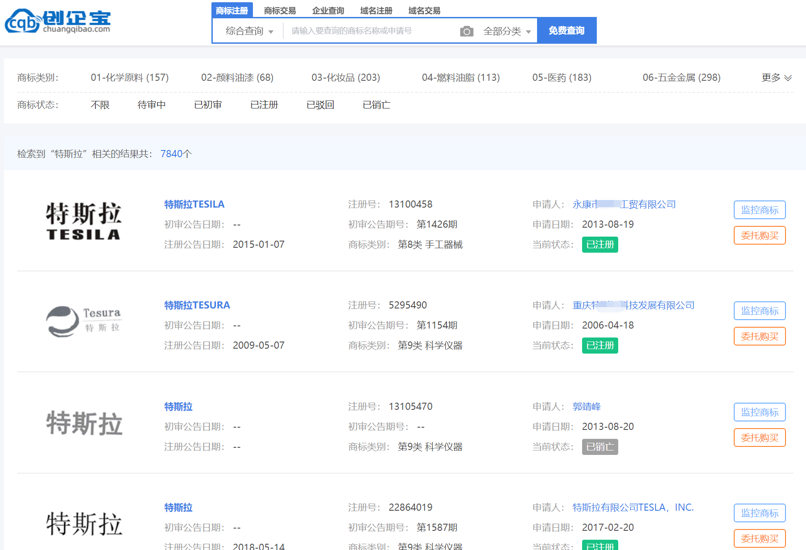Expand 更多 trademark categories

[x=776, y=78]
